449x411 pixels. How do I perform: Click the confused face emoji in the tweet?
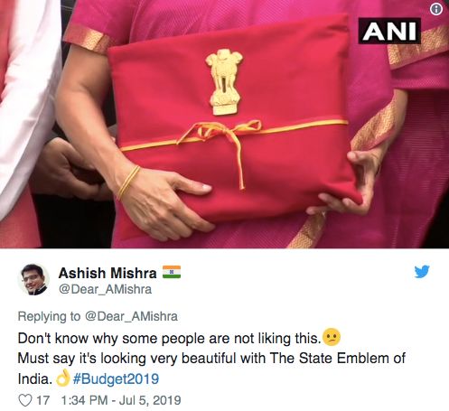click(x=332, y=337)
